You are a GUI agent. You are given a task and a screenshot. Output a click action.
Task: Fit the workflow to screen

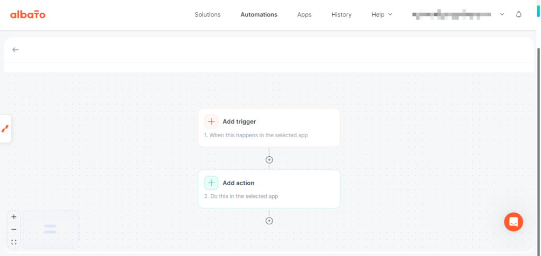14,242
